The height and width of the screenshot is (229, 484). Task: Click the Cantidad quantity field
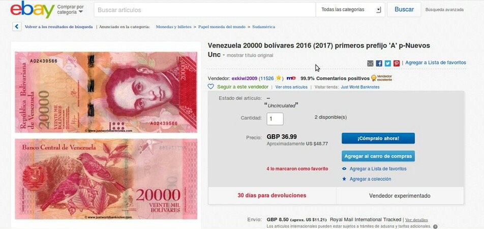275,119
